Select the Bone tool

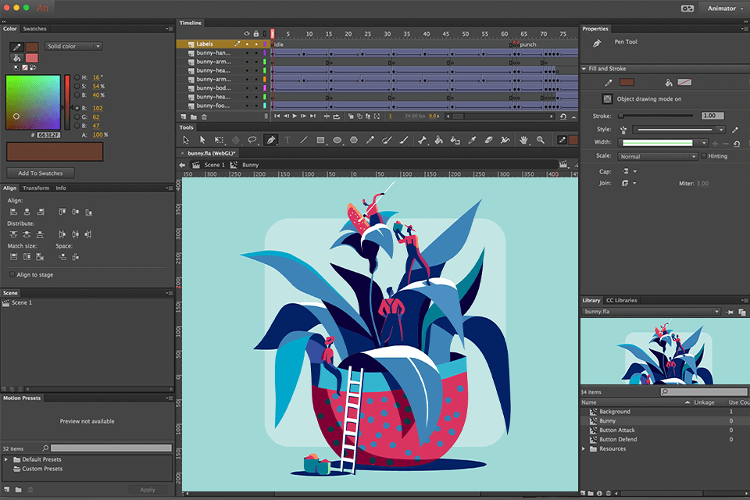tap(422, 140)
